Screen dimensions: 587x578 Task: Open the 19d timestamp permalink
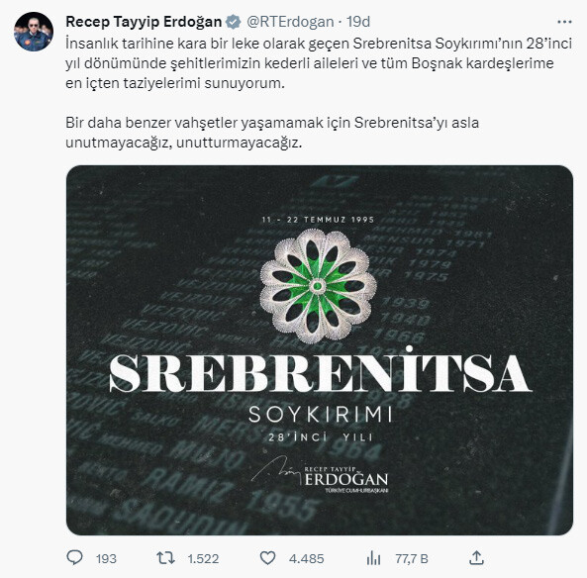[x=358, y=22]
